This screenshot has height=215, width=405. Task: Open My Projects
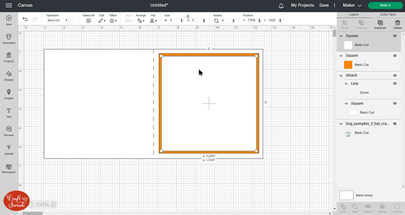(302, 5)
